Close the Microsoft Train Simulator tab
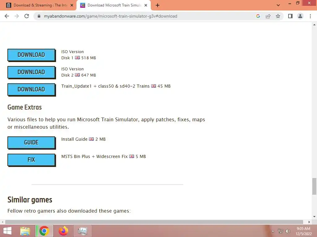Image resolution: width=317 pixels, height=237 pixels. coord(146,5)
